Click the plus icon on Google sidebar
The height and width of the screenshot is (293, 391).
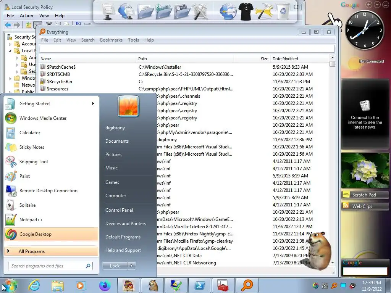click(x=369, y=5)
